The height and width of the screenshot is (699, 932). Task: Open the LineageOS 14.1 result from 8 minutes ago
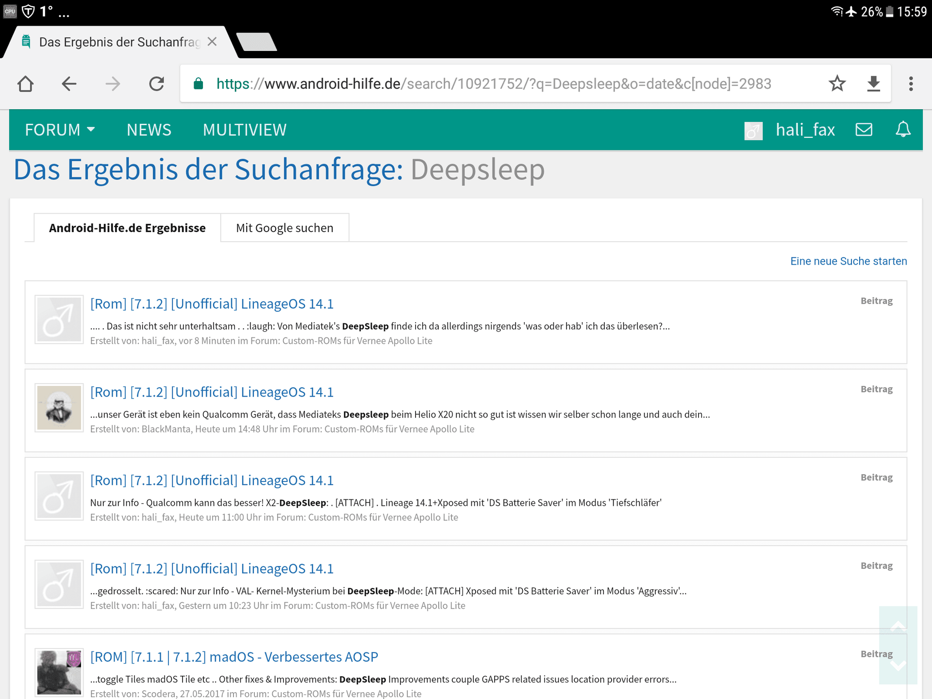(x=212, y=304)
